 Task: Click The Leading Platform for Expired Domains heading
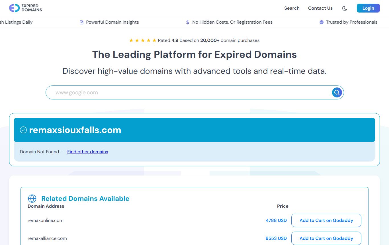point(195,54)
